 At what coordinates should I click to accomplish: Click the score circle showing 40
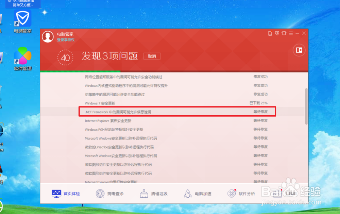[65, 57]
